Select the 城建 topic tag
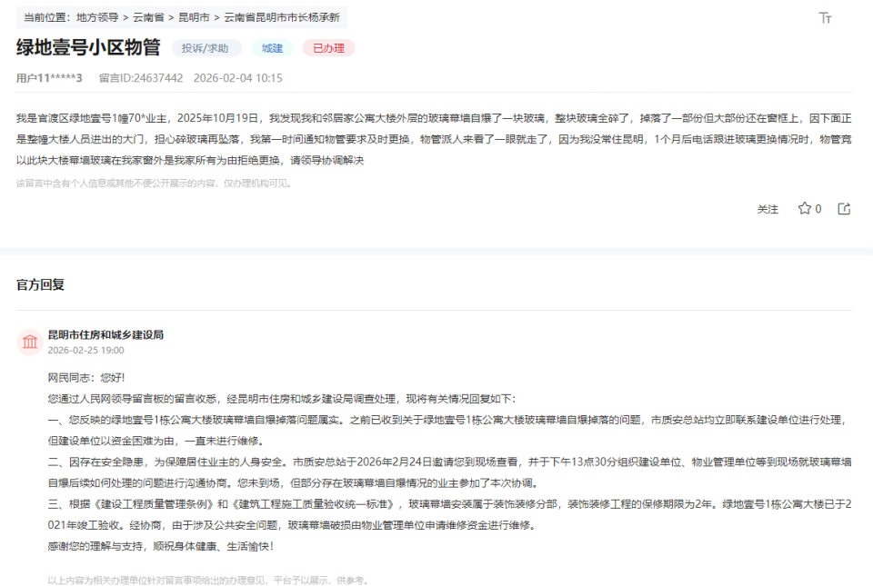This screenshot has width=873, height=586. coord(270,46)
